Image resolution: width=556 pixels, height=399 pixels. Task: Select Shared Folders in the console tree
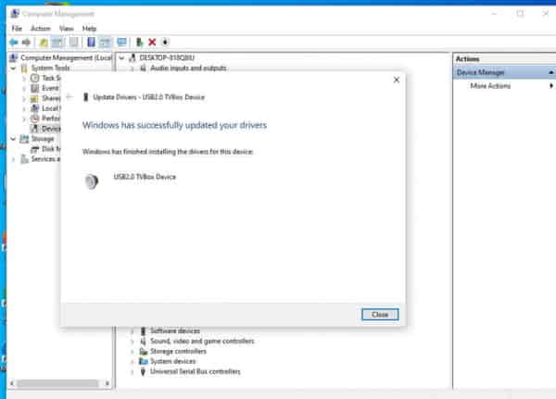[51, 98]
